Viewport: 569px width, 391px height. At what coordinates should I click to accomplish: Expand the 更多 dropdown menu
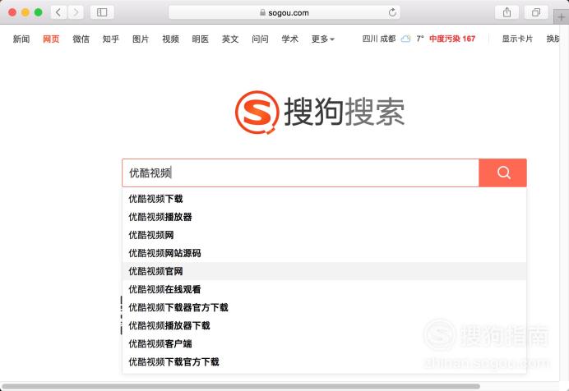(322, 39)
